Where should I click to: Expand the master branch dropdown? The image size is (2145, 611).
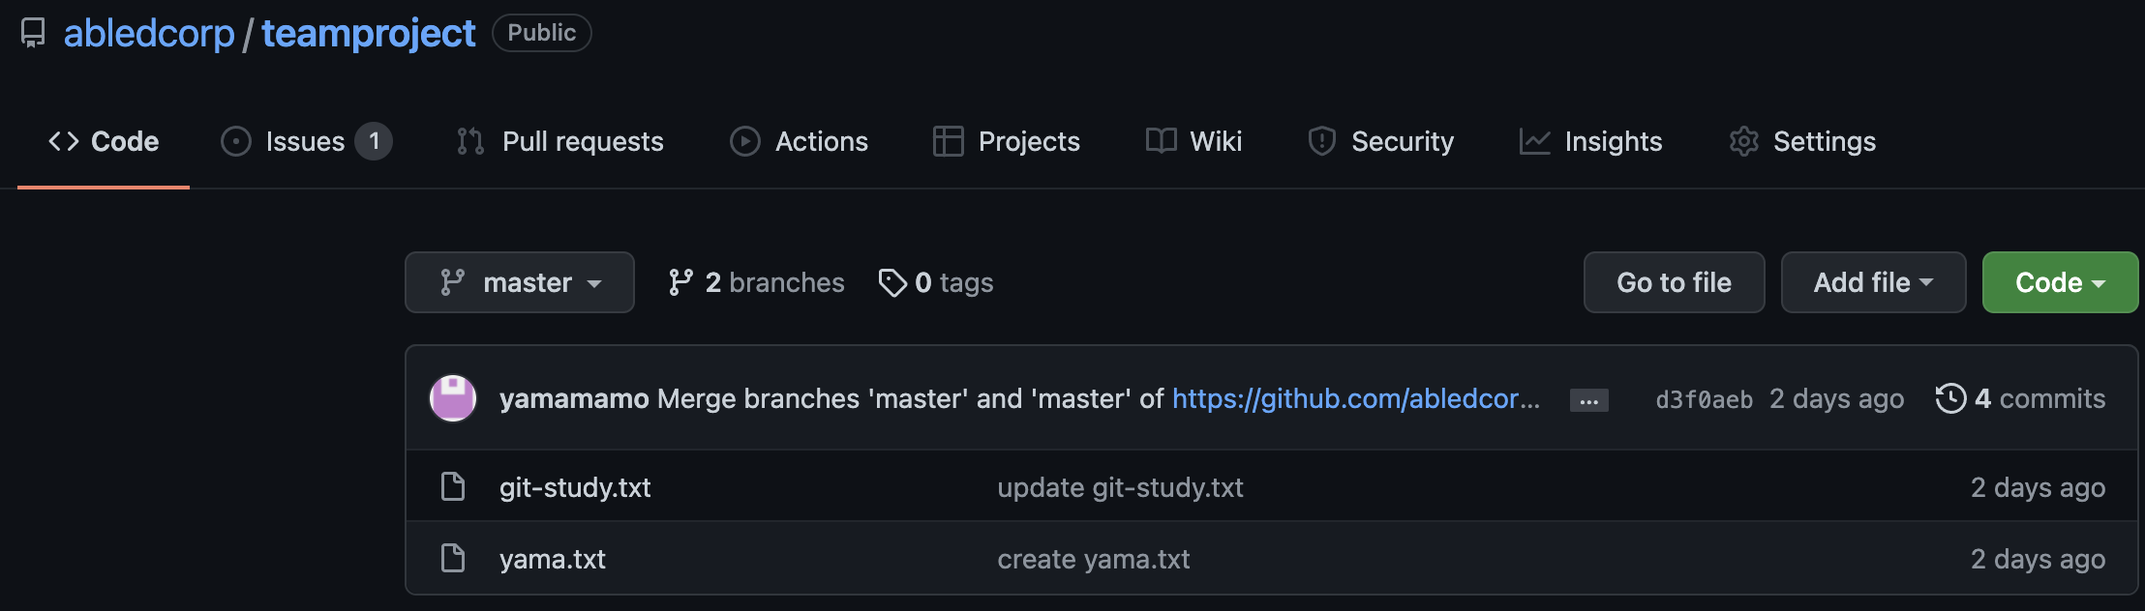coord(520,282)
